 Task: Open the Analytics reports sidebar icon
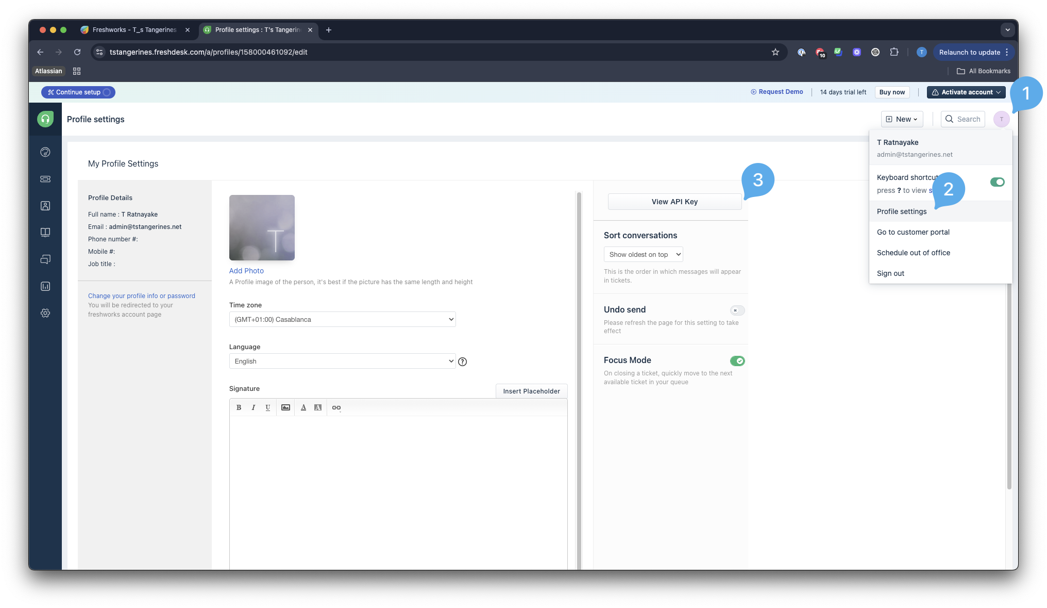(x=45, y=286)
